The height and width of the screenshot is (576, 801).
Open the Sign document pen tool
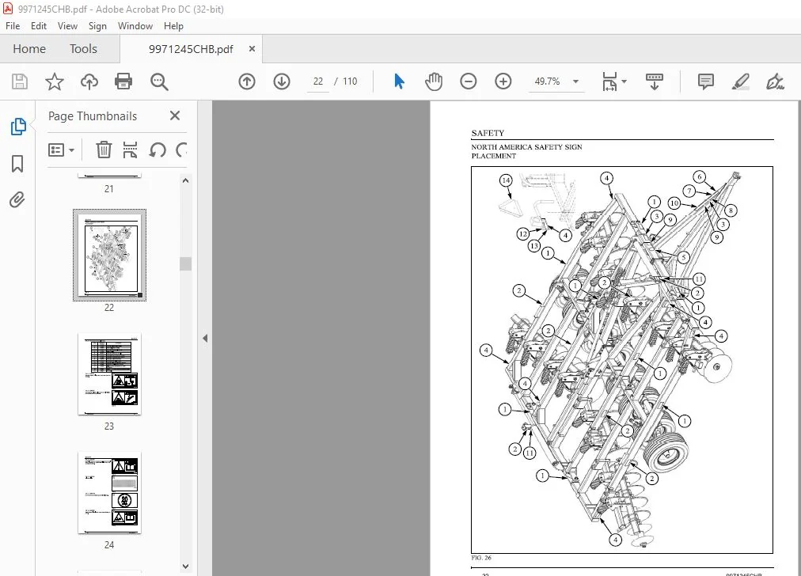pyautogui.click(x=775, y=81)
